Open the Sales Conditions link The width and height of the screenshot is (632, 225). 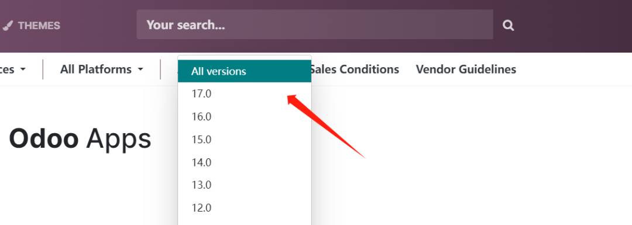[355, 69]
